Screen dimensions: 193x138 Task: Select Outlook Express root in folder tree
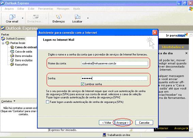point(15,39)
